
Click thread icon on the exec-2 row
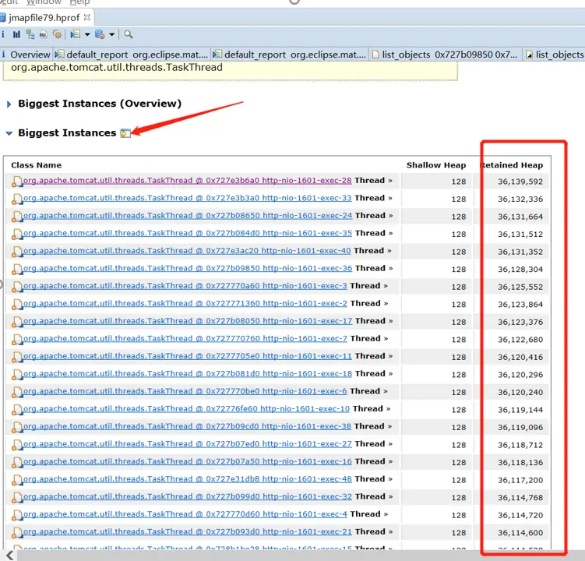pyautogui.click(x=17, y=304)
